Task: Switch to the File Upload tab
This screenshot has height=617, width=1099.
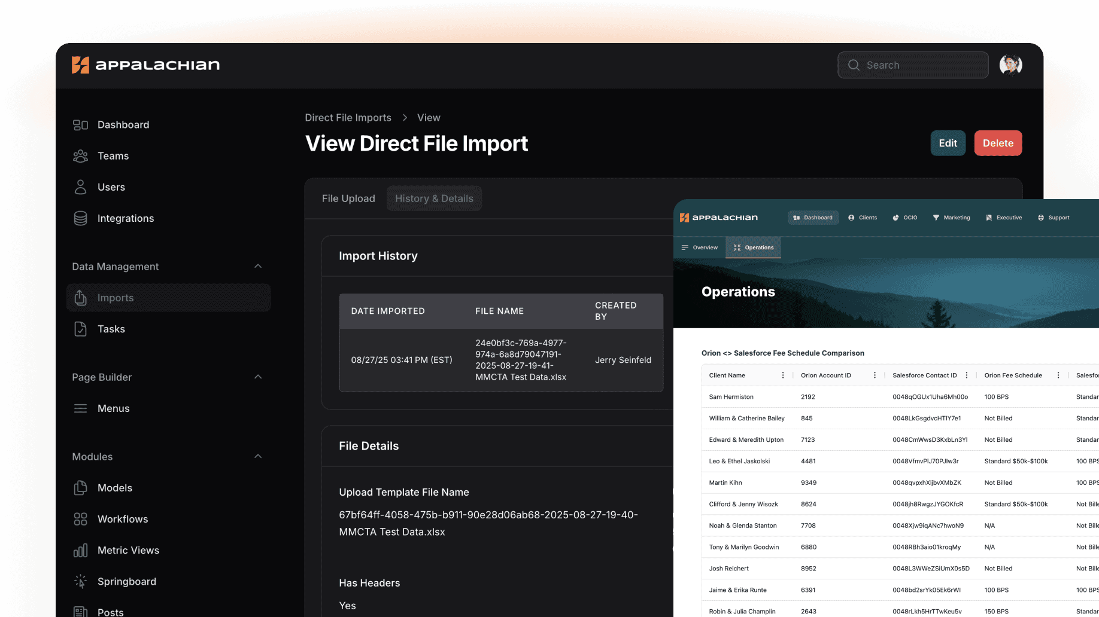Action: [348, 198]
